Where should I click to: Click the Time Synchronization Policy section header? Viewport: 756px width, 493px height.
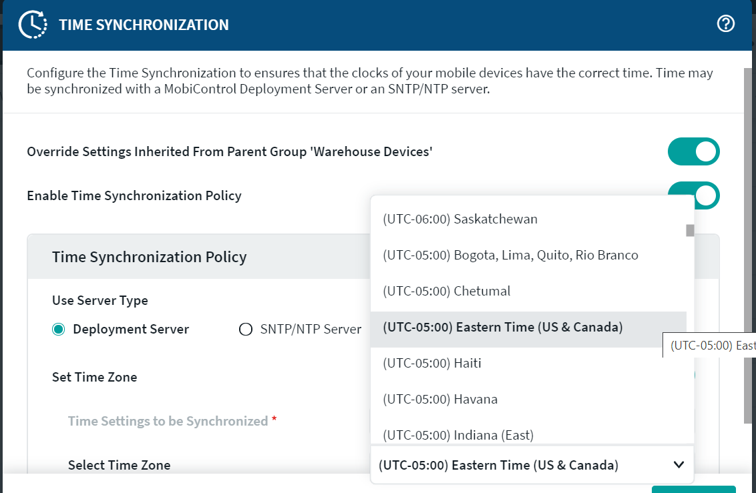point(150,257)
